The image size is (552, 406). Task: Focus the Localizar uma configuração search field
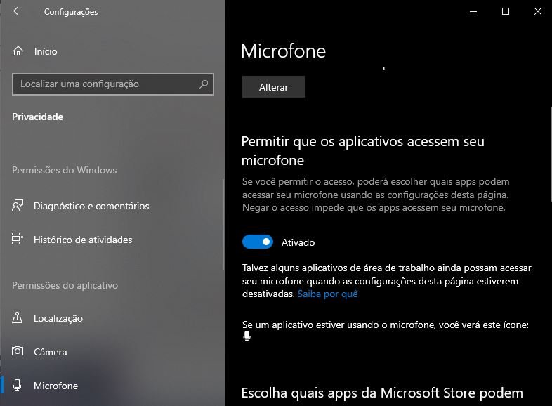click(112, 84)
